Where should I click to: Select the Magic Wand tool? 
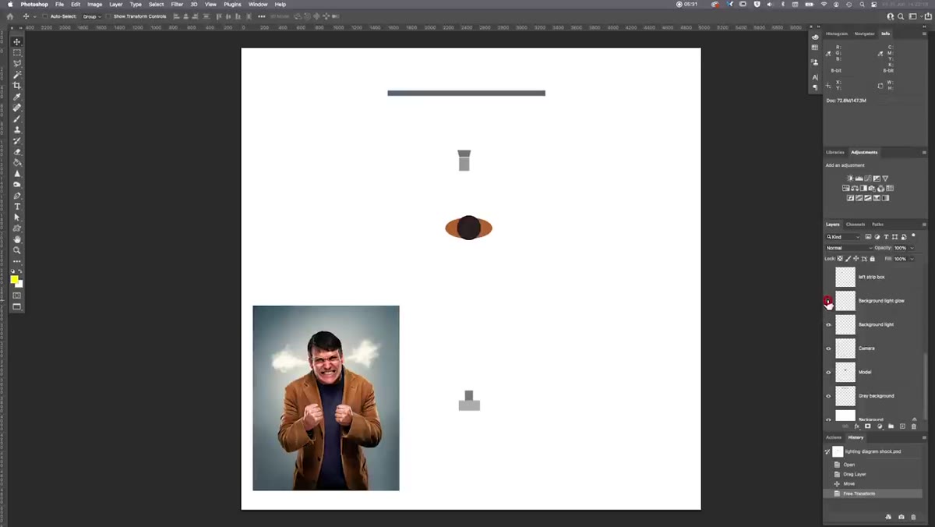tap(17, 74)
